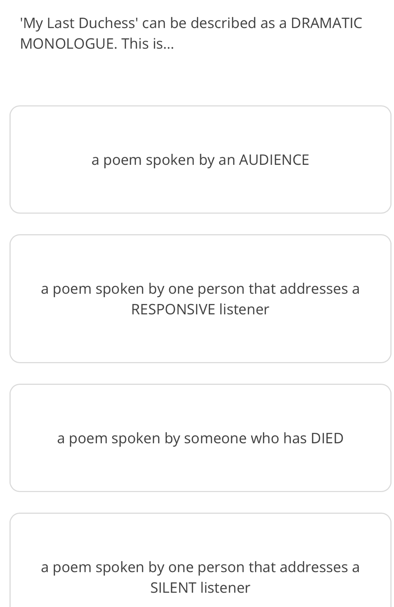The height and width of the screenshot is (607, 394).
Task: Click 'This is...' at the end of the question
Action: point(148,44)
